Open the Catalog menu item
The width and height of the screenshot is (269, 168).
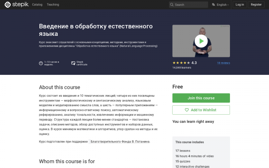click(37, 4)
